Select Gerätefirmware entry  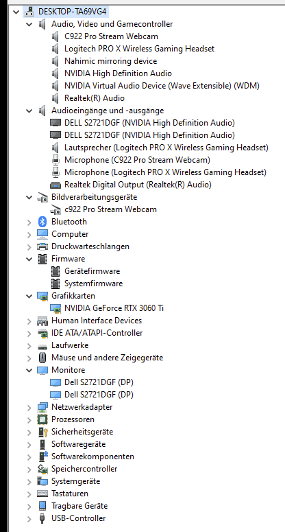[x=92, y=271]
